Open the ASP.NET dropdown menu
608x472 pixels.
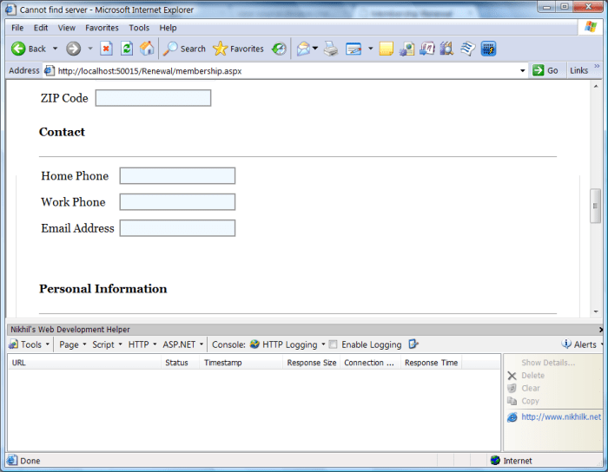[x=182, y=344]
